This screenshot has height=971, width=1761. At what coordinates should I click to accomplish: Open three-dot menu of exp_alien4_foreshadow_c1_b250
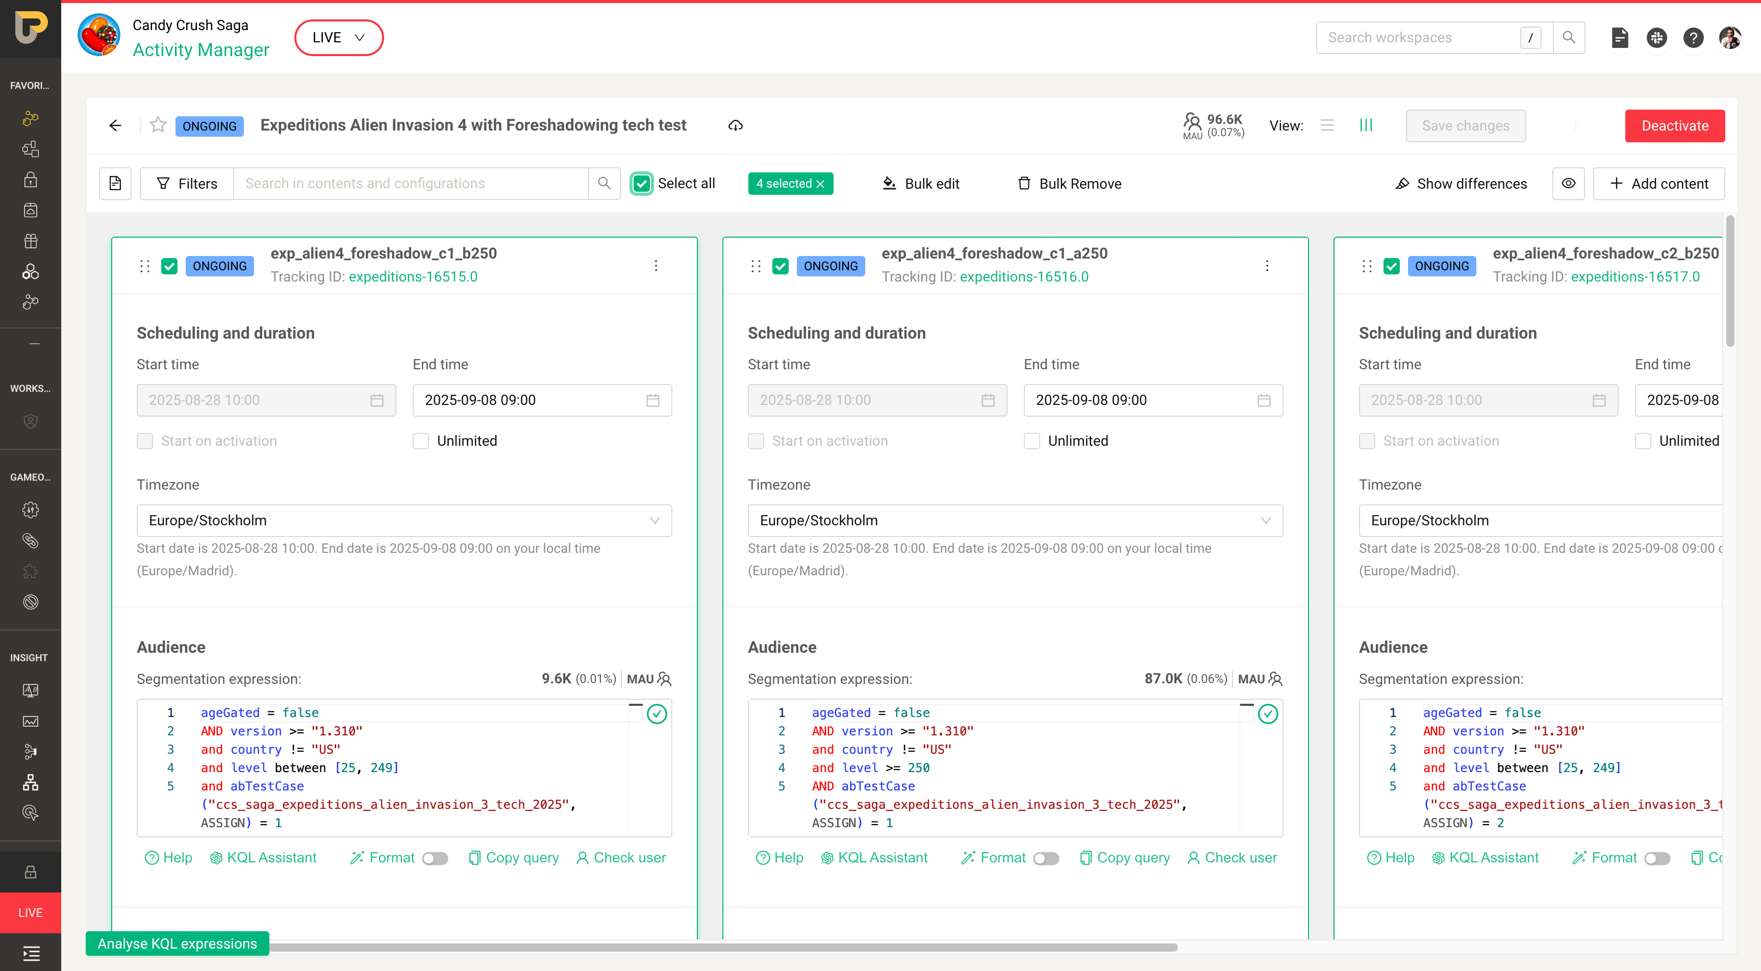(656, 266)
